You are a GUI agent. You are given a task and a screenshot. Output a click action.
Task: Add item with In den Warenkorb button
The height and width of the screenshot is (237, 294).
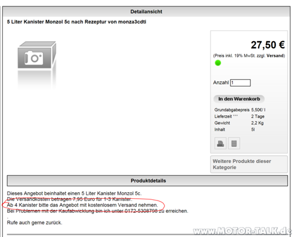tap(239, 99)
